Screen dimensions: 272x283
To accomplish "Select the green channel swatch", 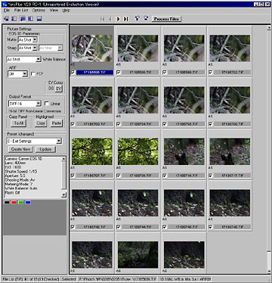I will (21, 202).
